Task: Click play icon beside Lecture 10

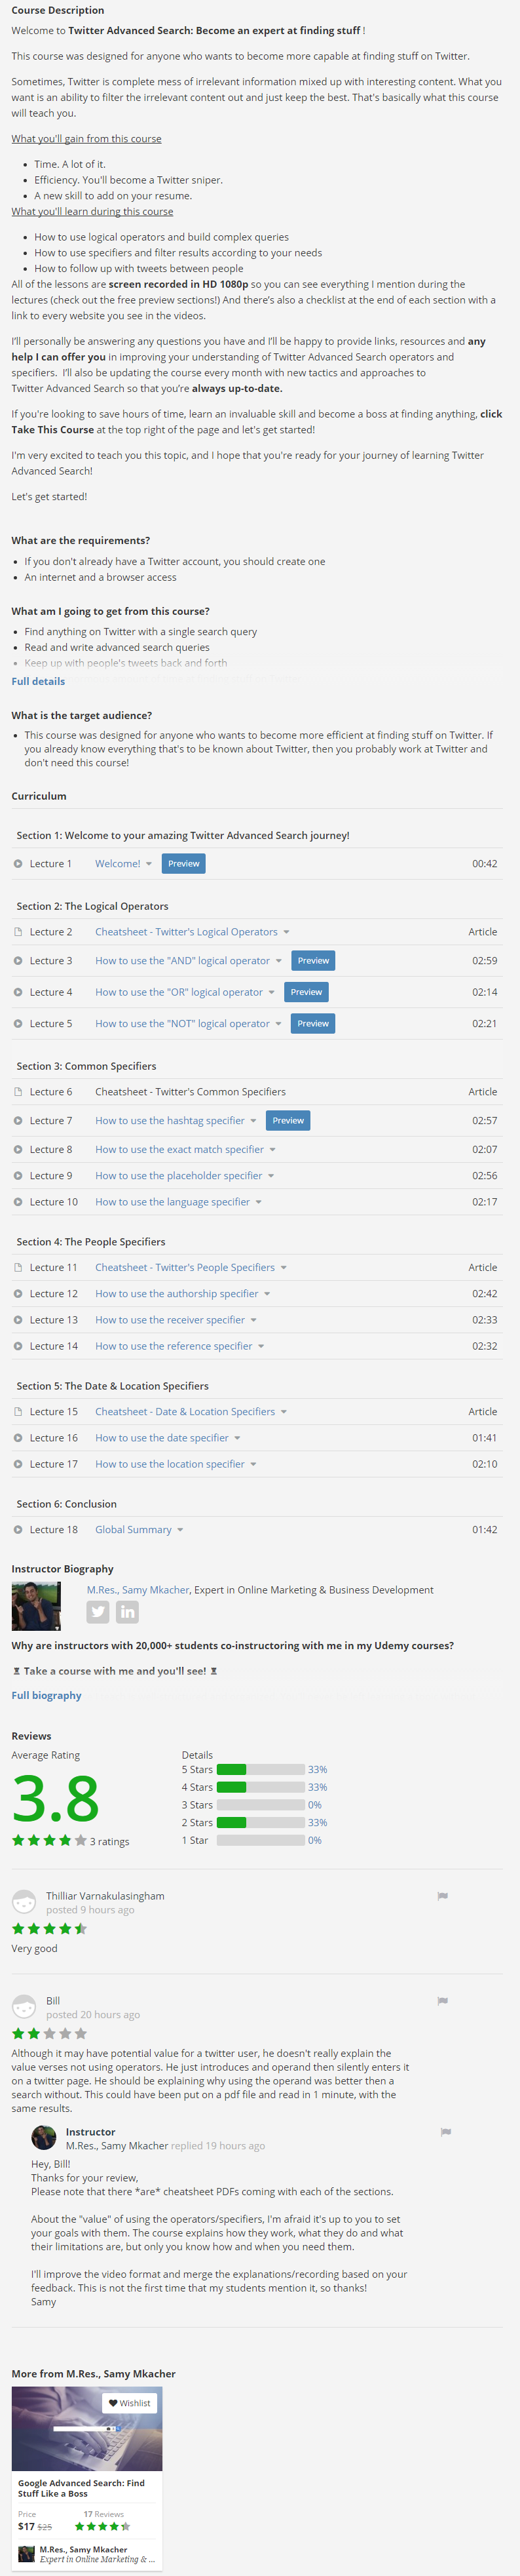Action: [x=18, y=1201]
